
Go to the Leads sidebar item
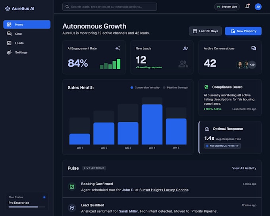(x=27, y=43)
